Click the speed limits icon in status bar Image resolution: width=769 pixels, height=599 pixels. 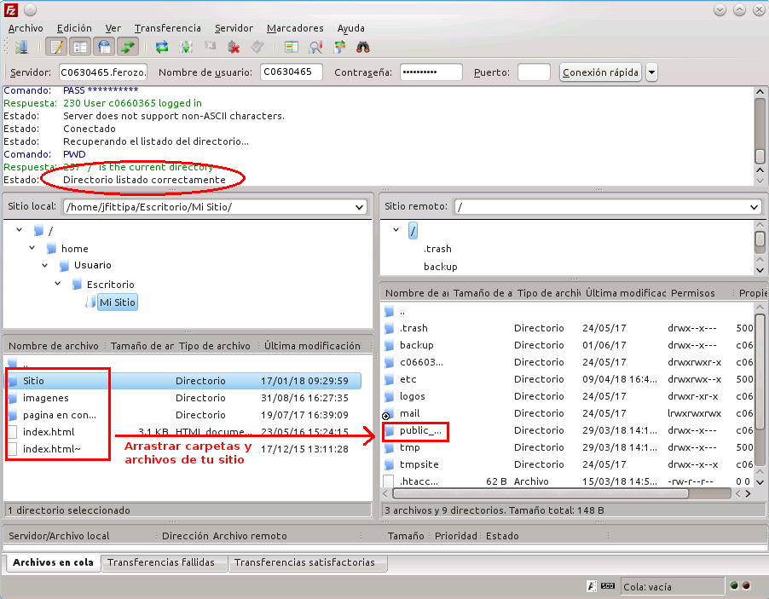pos(608,585)
